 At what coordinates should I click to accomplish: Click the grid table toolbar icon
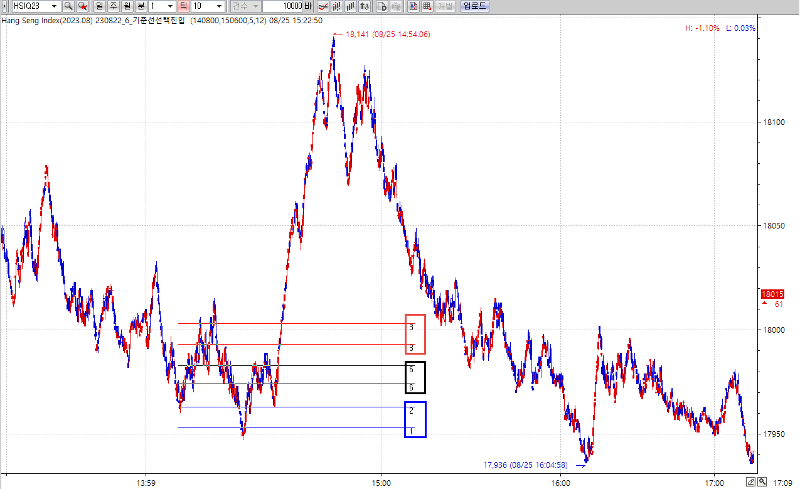coord(427,6)
